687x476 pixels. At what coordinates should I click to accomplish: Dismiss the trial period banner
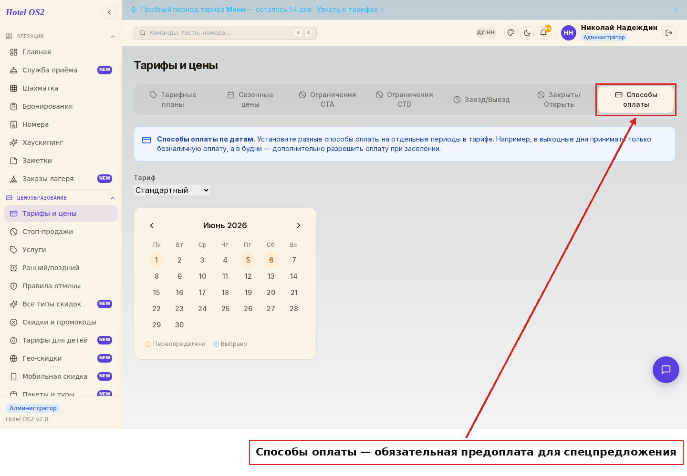(x=676, y=10)
